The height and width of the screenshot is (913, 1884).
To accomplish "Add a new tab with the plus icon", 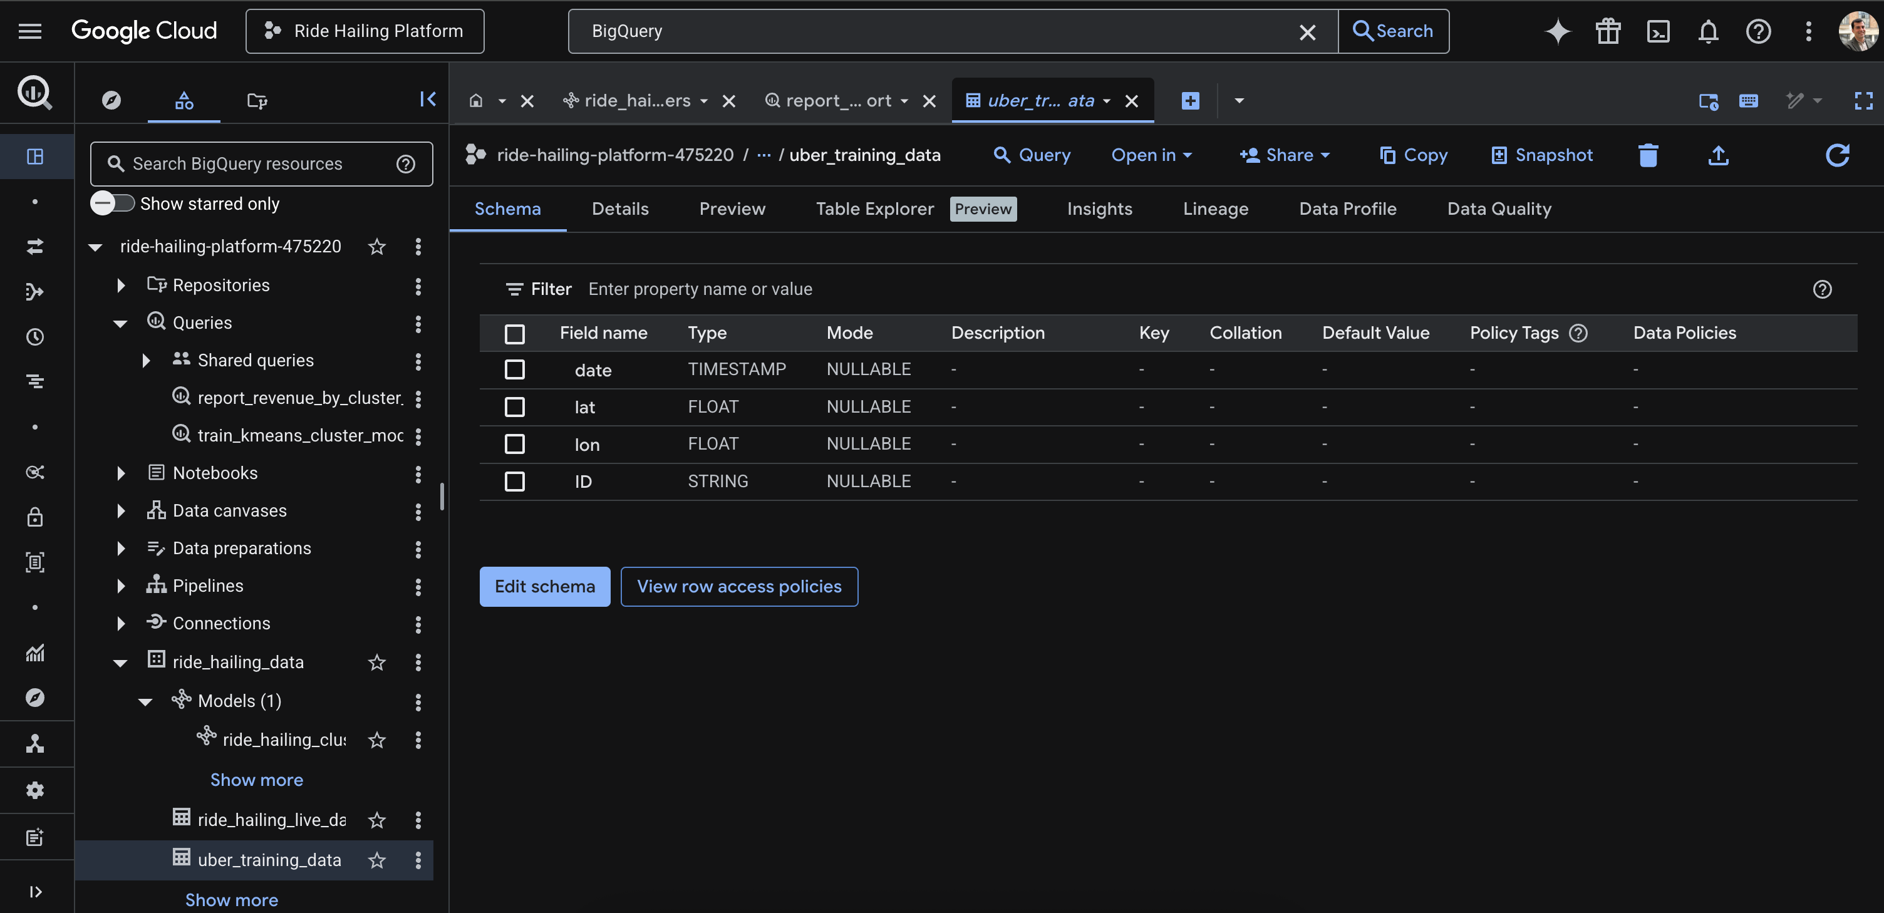I will point(1190,101).
